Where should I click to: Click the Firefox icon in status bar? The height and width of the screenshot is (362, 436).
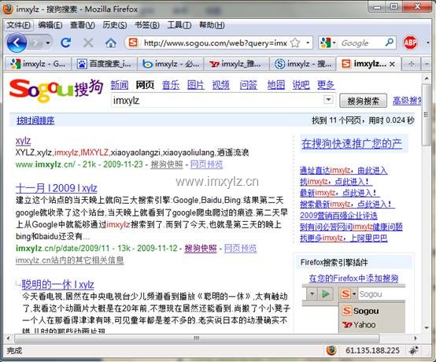click(331, 351)
